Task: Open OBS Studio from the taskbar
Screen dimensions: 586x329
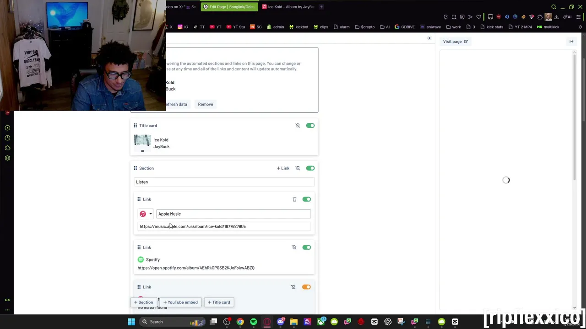Action: point(227,322)
